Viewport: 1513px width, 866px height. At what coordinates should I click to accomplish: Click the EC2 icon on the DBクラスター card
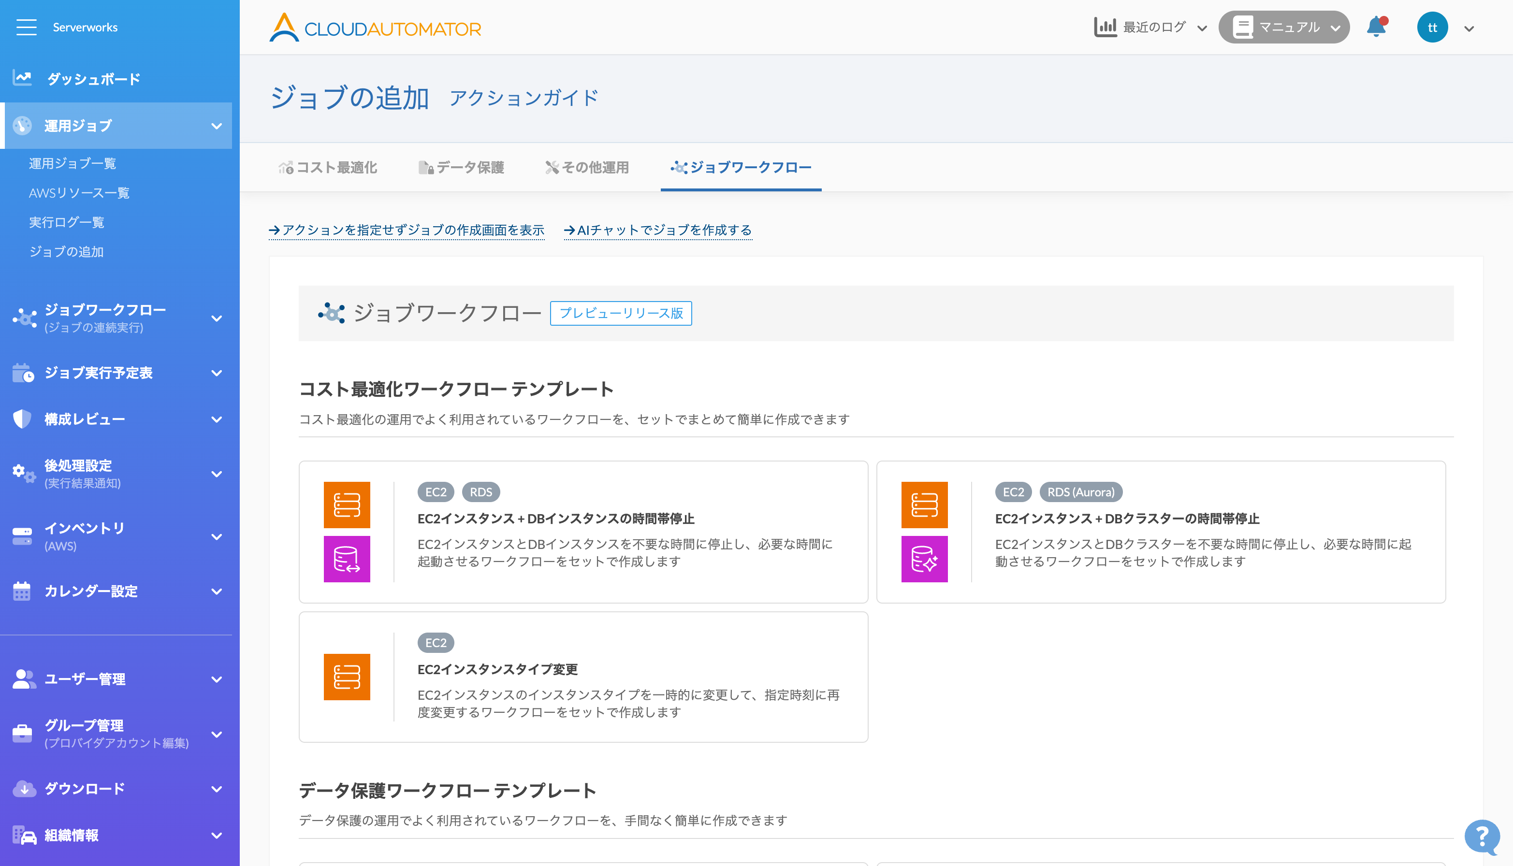click(x=925, y=505)
